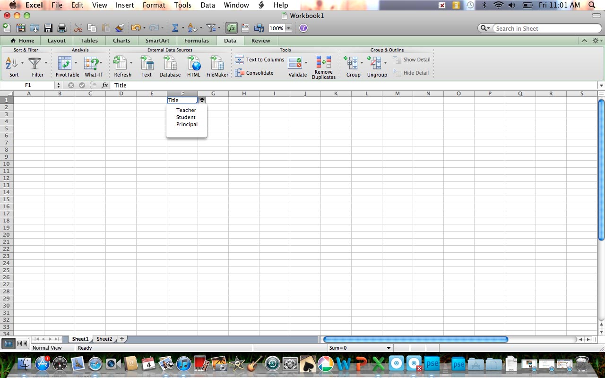Click the Group rows icon

pos(351,63)
